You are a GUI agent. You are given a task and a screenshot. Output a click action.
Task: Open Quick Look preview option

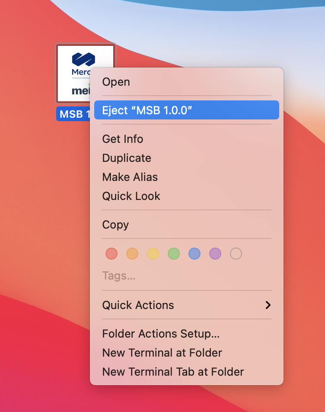click(131, 196)
